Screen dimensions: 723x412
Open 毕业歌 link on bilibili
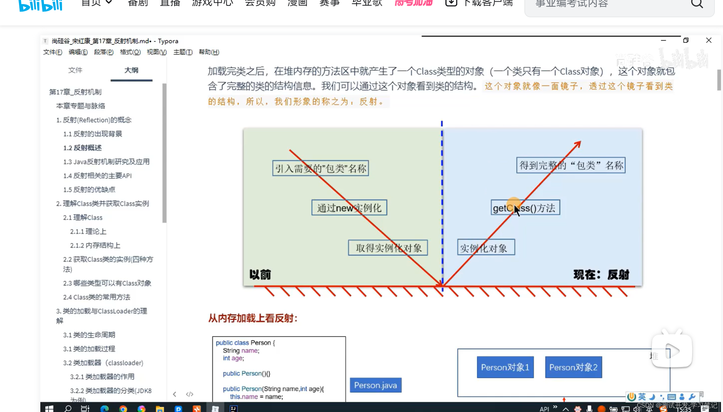pyautogui.click(x=367, y=3)
